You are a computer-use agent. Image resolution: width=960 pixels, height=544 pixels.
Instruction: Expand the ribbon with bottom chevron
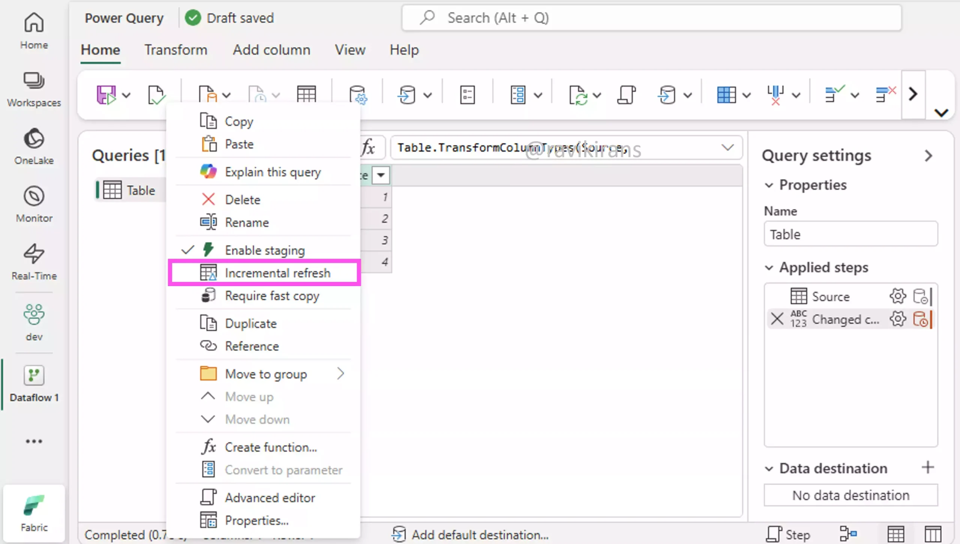(x=941, y=112)
